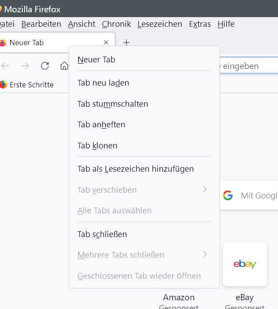Choose Tab neu laden
Screen dimensions: 278x309
tap(103, 83)
